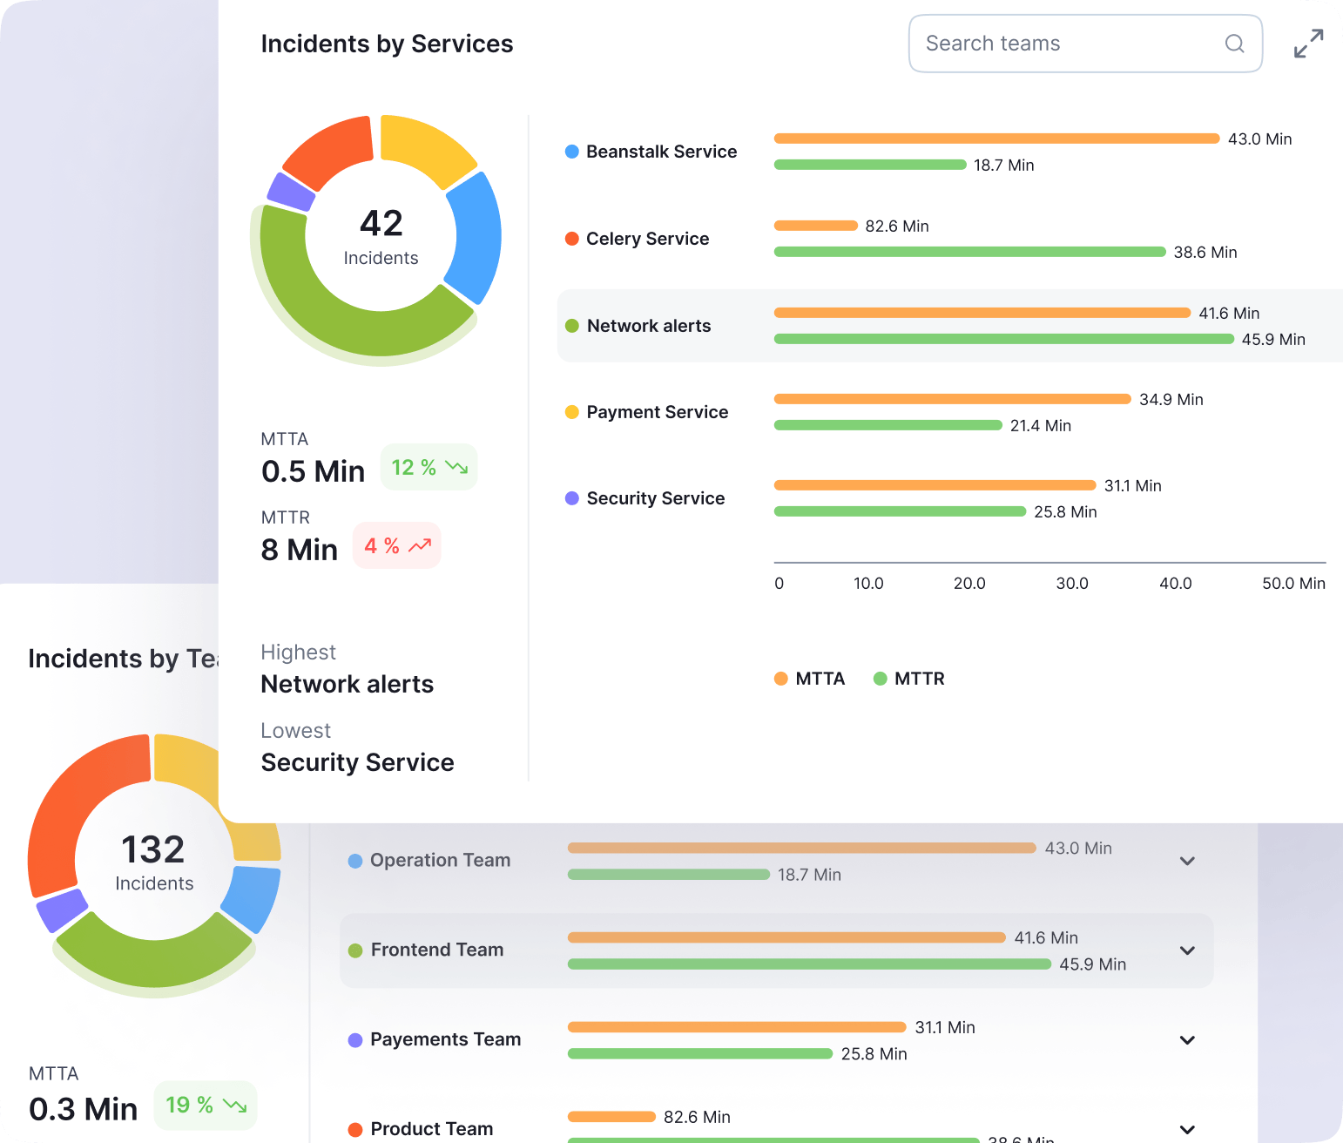1343x1143 pixels.
Task: Click the Lowest Security Service label
Action: coord(357,761)
